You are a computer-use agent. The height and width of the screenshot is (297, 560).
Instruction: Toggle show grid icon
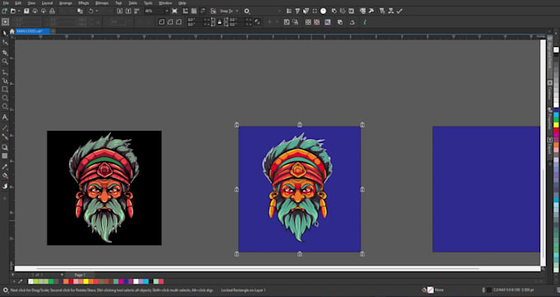click(x=194, y=11)
